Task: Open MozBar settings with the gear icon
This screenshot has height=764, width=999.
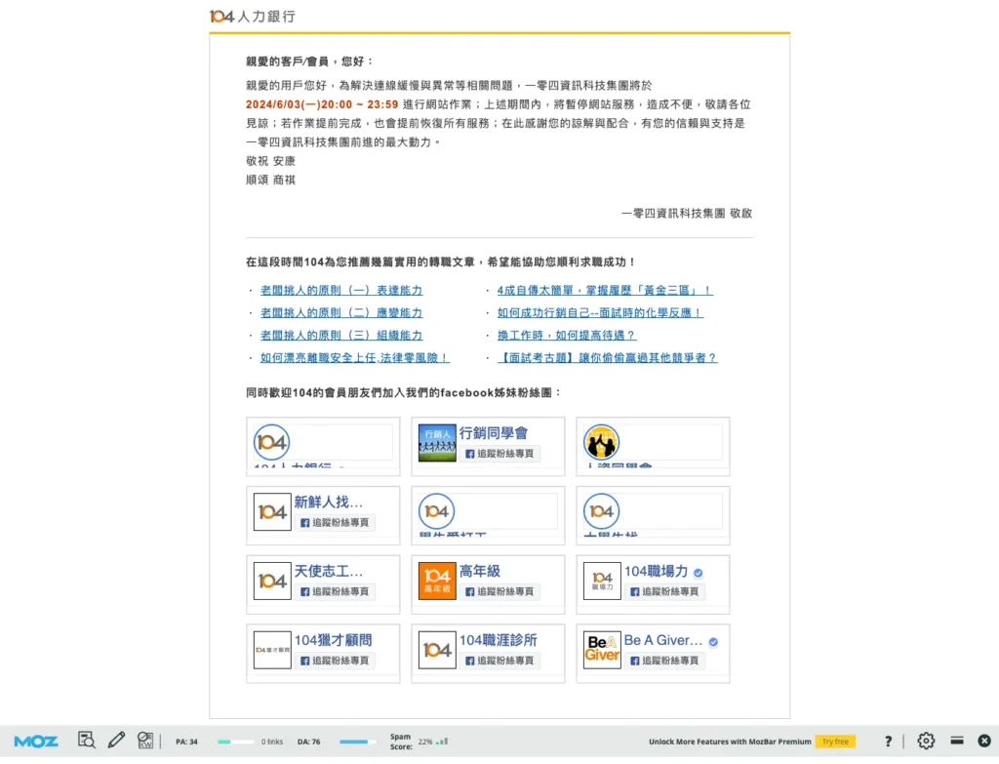Action: tap(926, 741)
